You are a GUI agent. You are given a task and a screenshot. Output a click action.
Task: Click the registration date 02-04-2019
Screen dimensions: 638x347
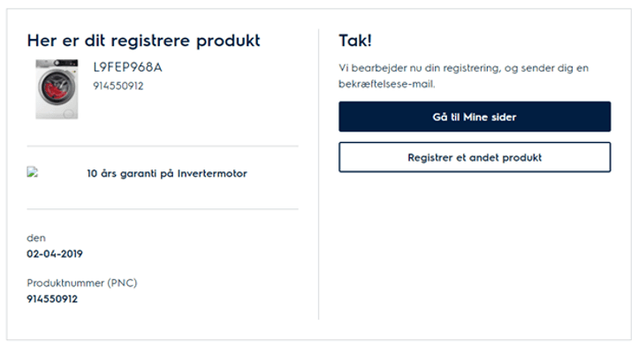(55, 253)
